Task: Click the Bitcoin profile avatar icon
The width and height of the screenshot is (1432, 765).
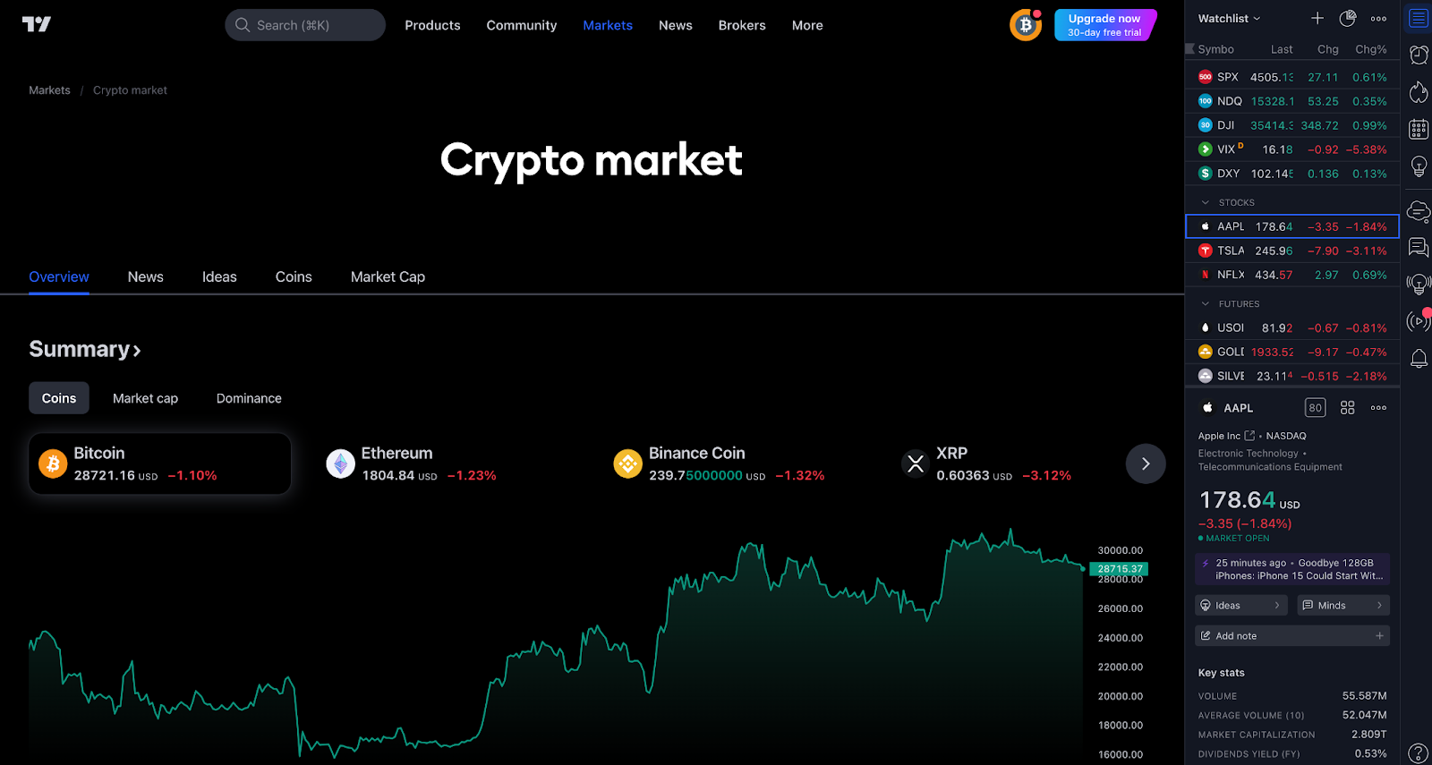Action: click(1026, 25)
